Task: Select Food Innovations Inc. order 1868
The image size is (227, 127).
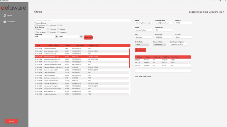Action: point(82,49)
